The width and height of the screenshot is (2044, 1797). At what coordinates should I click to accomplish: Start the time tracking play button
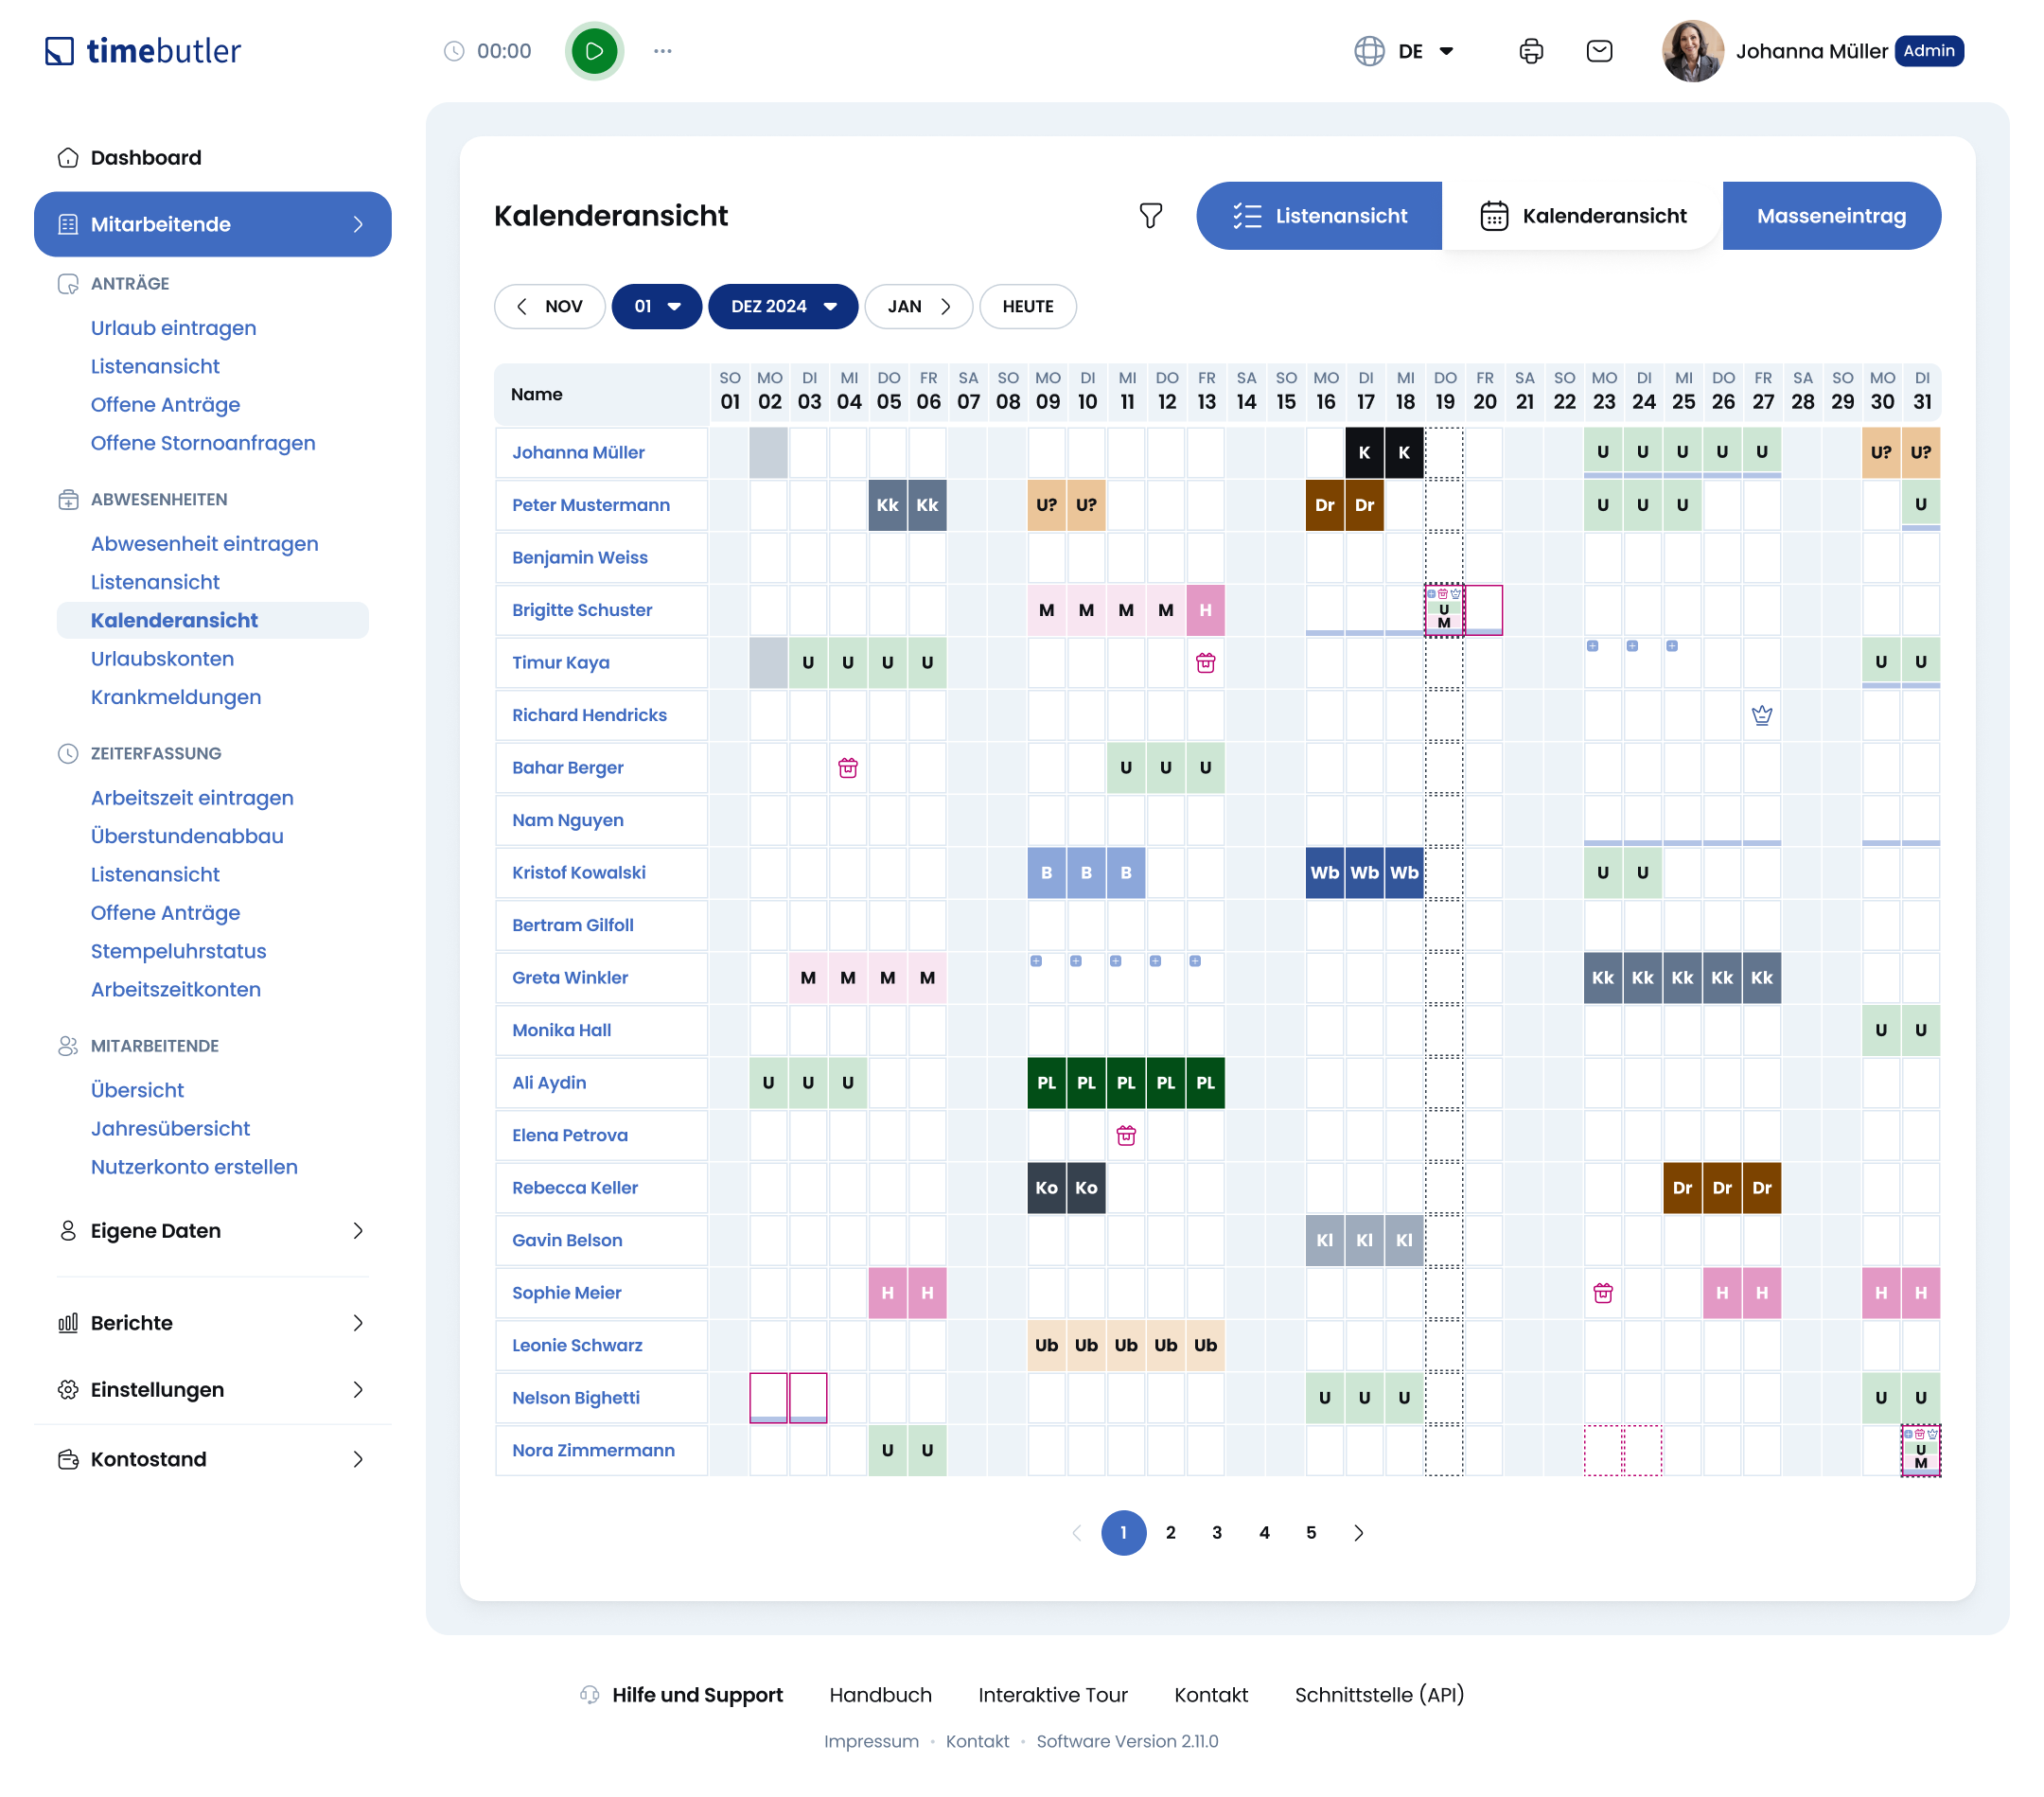point(594,51)
